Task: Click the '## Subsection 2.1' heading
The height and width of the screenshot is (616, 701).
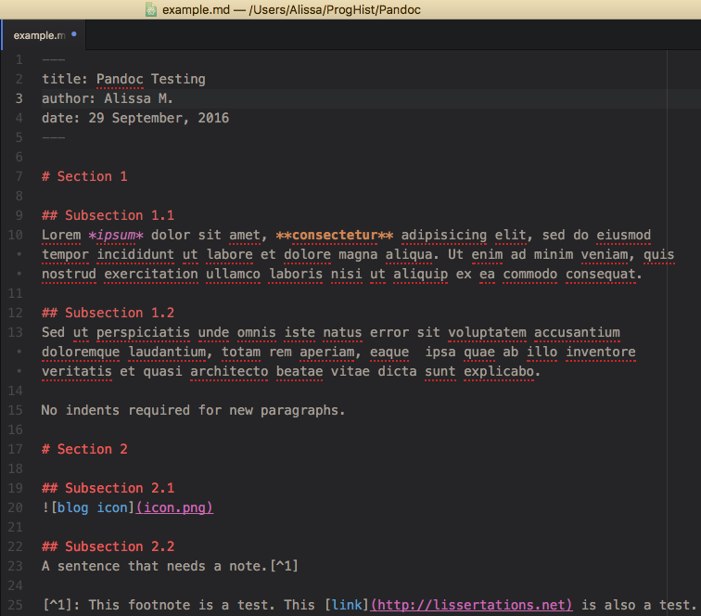Action: (x=108, y=488)
